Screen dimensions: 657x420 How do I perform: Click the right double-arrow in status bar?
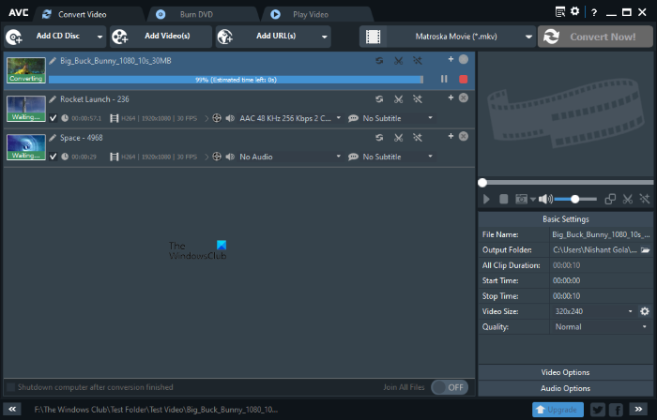click(638, 409)
